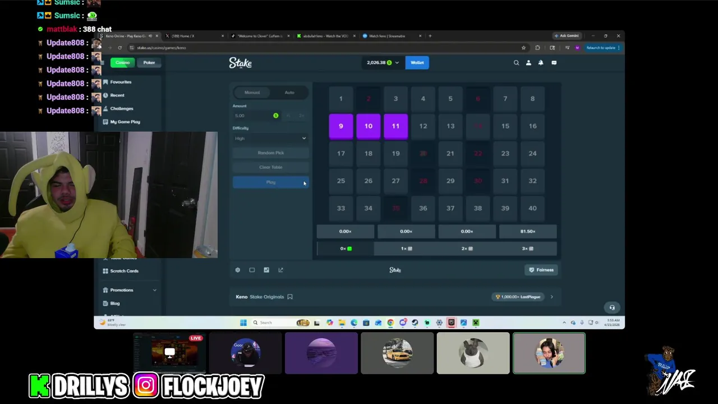The width and height of the screenshot is (718, 404).
Task: Expand the LastPlague big win chevron
Action: tap(551, 297)
